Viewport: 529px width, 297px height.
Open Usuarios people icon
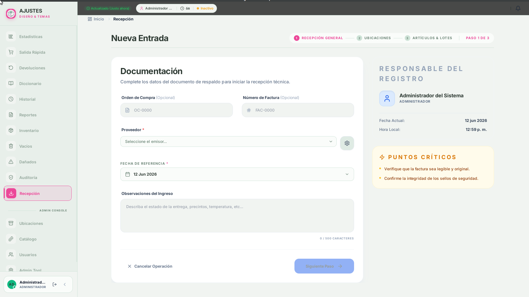(11, 255)
